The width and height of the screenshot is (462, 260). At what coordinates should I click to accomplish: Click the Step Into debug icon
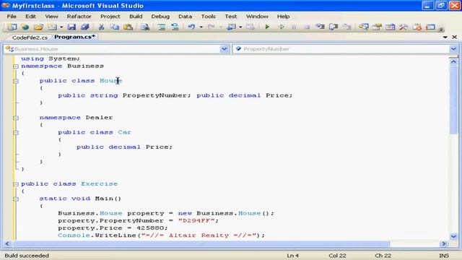(x=320, y=27)
